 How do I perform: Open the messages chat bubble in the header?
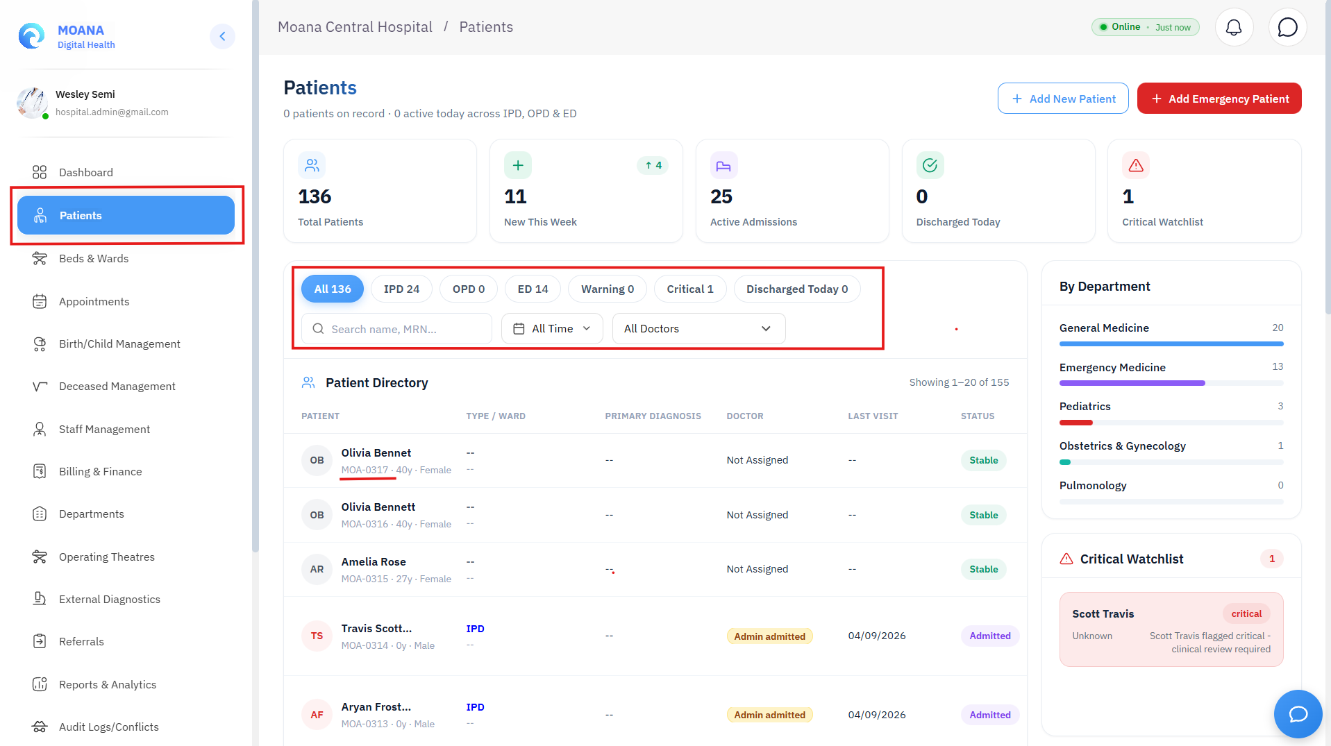pos(1287,28)
